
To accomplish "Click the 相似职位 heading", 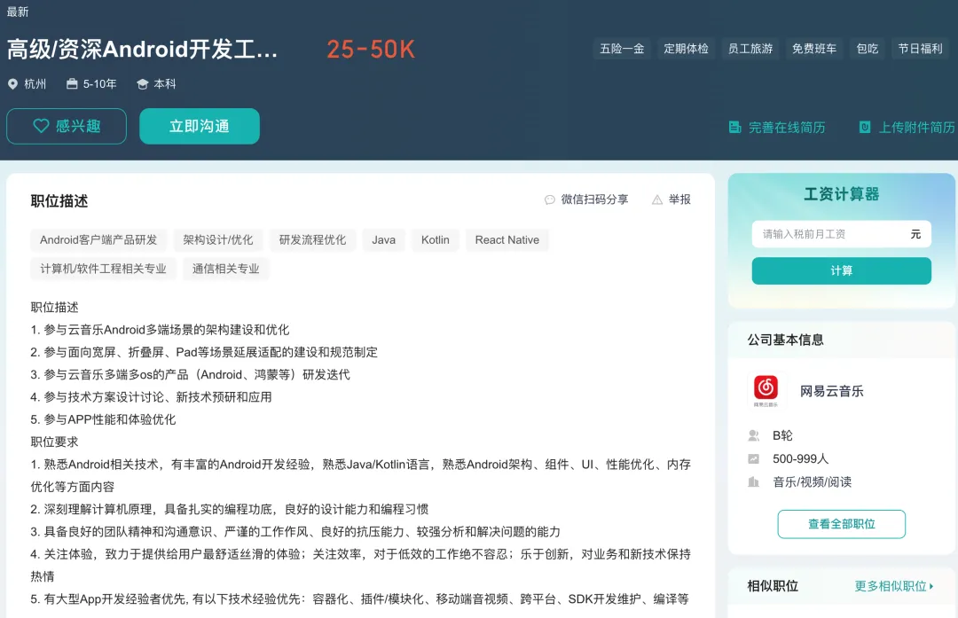I will [x=773, y=586].
